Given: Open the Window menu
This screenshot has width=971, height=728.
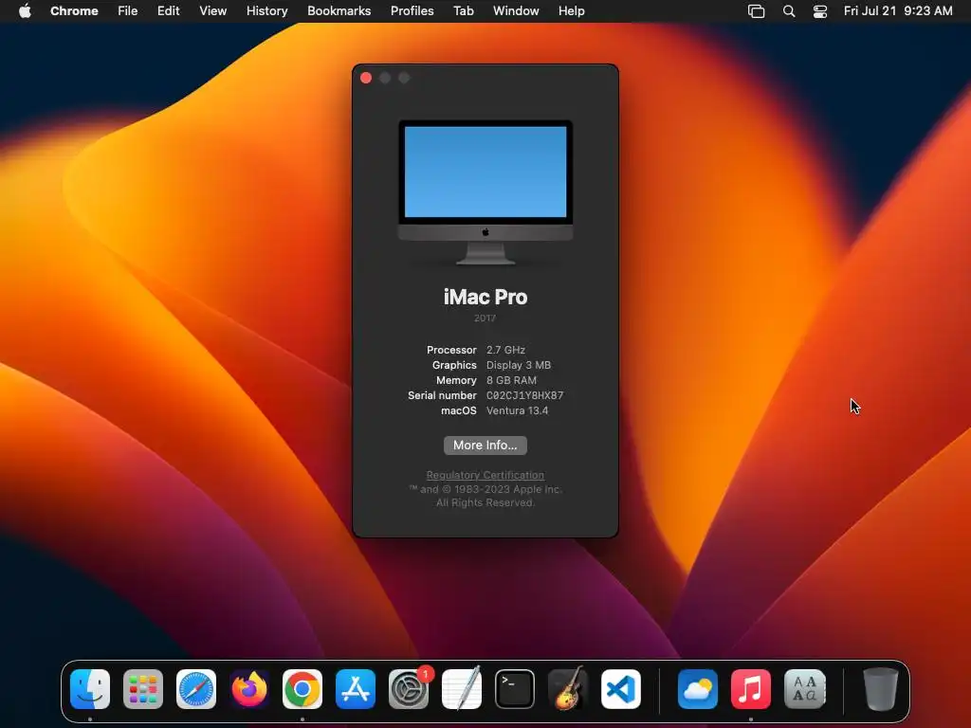Looking at the screenshot, I should point(516,11).
